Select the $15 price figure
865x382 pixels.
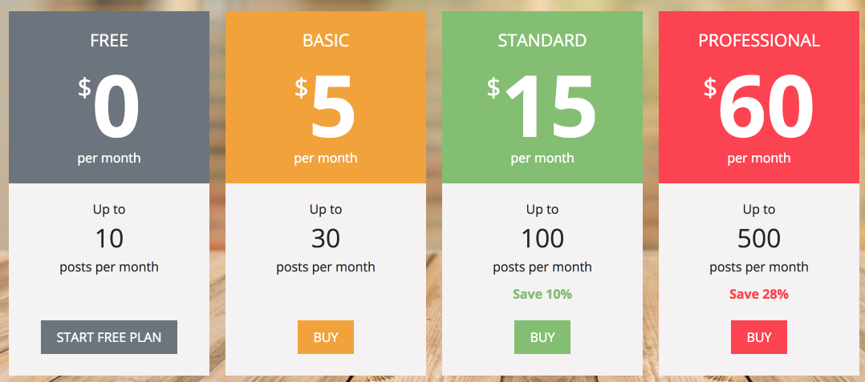[x=543, y=108]
